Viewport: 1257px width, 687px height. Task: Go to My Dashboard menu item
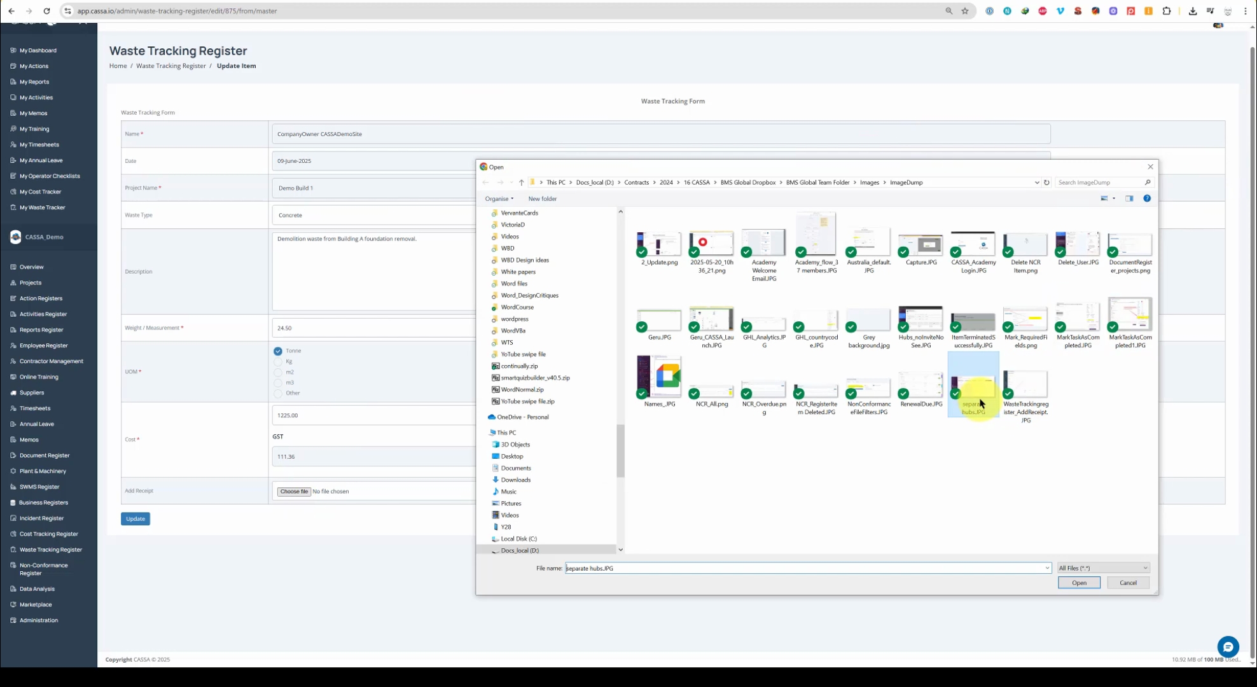coord(38,50)
